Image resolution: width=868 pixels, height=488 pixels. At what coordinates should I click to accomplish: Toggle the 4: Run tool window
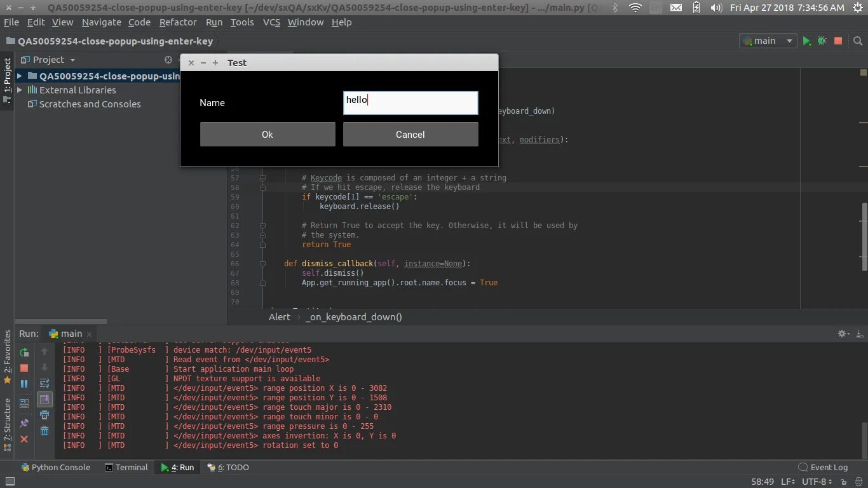(x=177, y=467)
